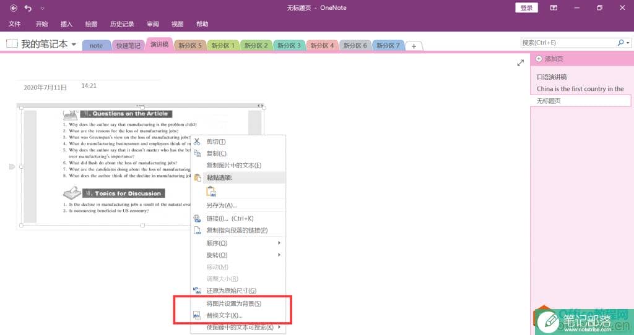
Task: Click the copy icon in context menu
Action: coord(197,153)
